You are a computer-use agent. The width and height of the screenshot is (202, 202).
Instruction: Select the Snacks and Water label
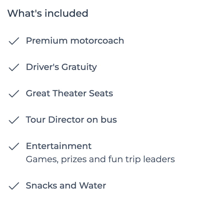click(66, 186)
